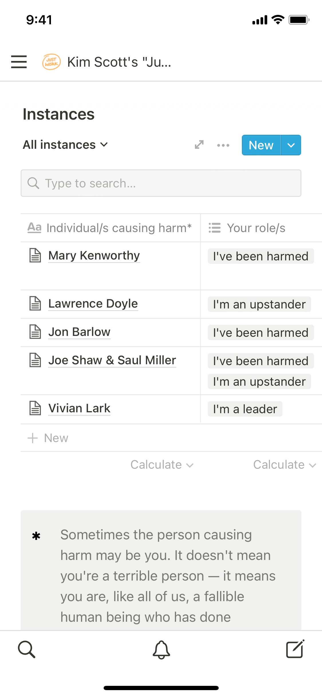Tap the I'm a leader tag
This screenshot has width=322, height=697.
(x=245, y=409)
